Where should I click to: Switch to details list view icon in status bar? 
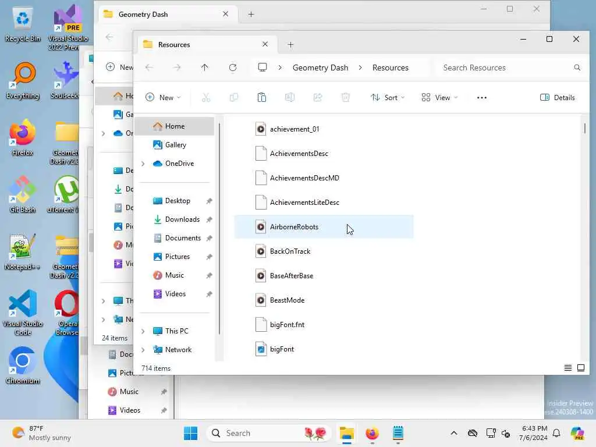tap(568, 368)
